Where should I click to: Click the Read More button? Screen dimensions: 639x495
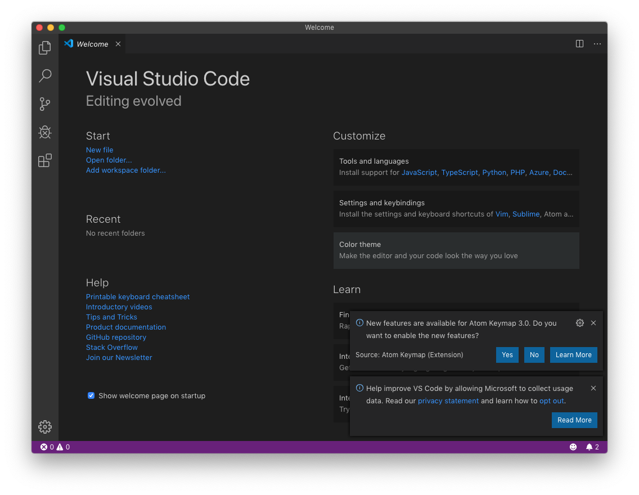click(x=574, y=420)
